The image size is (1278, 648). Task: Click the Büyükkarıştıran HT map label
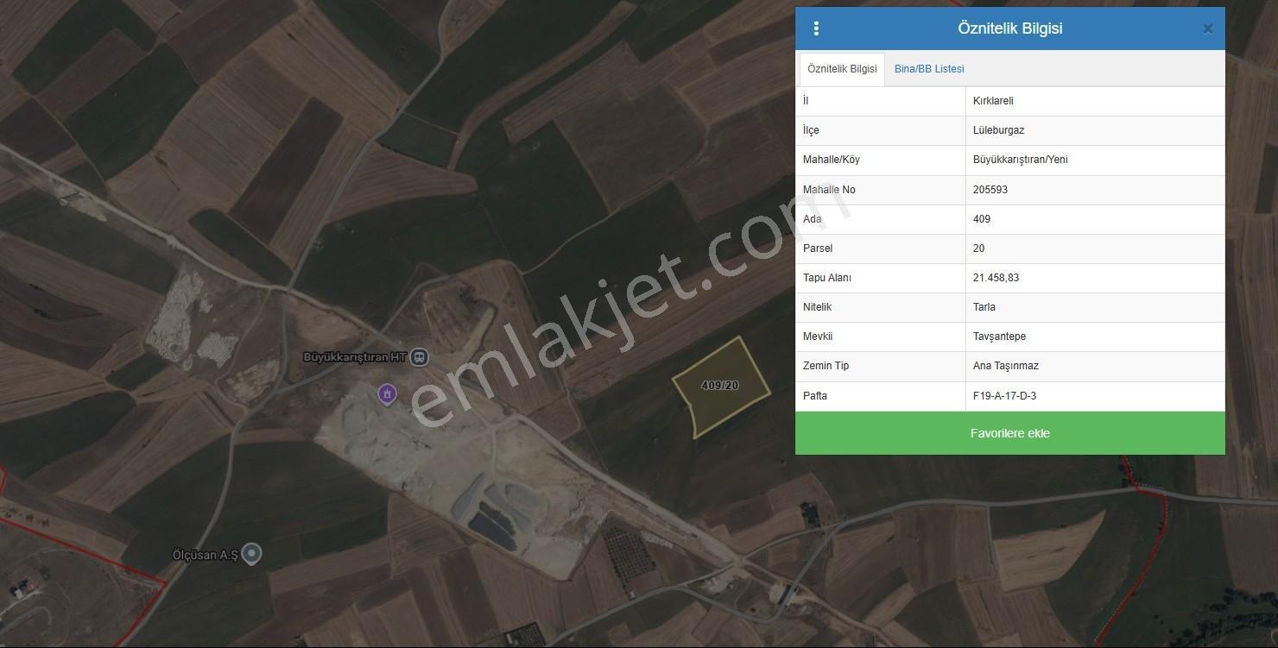point(355,356)
